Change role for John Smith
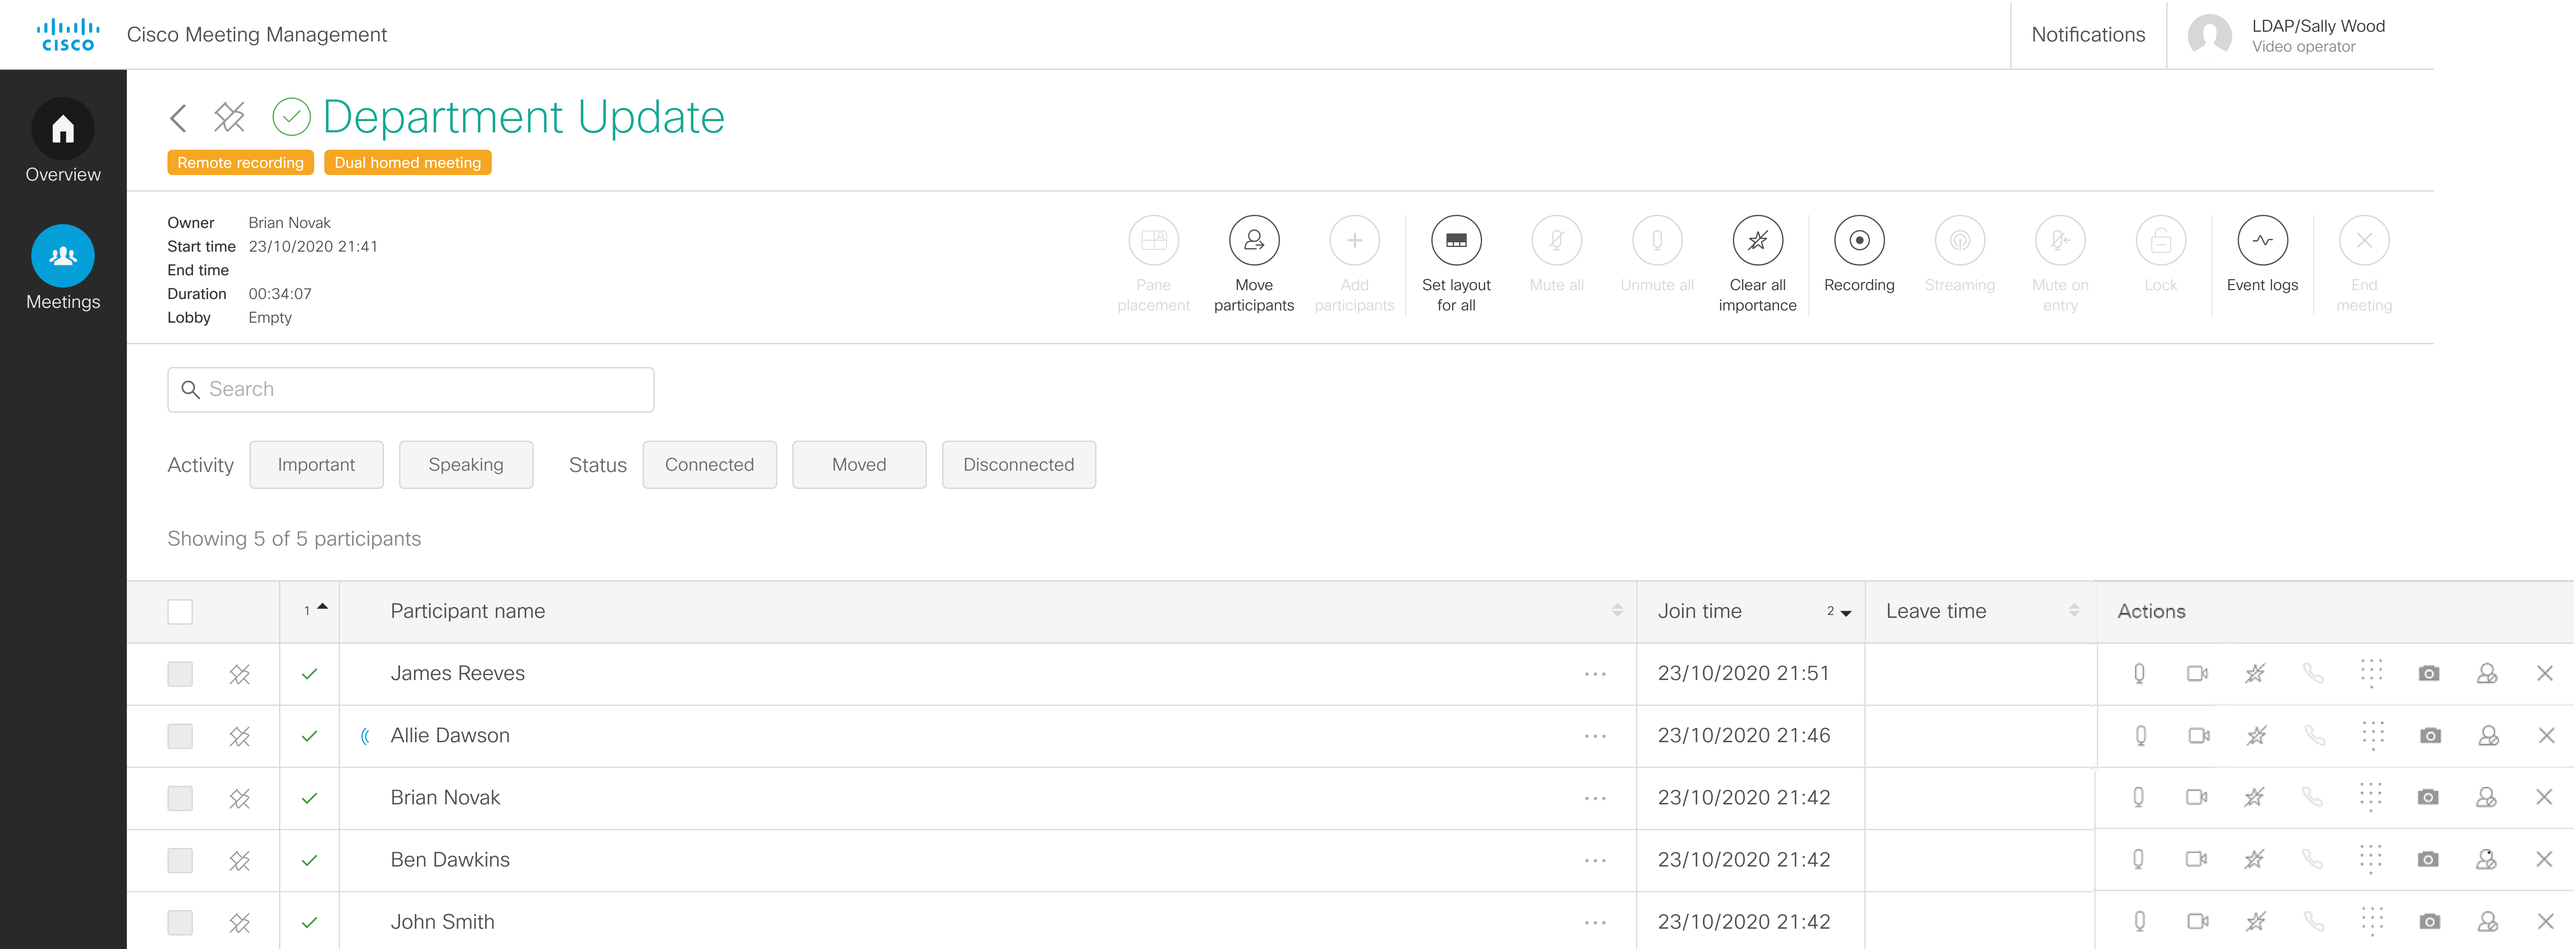2576x949 pixels. pos(2488,921)
